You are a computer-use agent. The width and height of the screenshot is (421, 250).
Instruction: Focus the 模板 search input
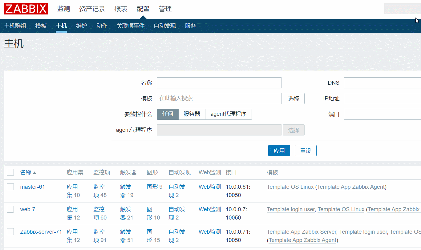[x=219, y=99]
